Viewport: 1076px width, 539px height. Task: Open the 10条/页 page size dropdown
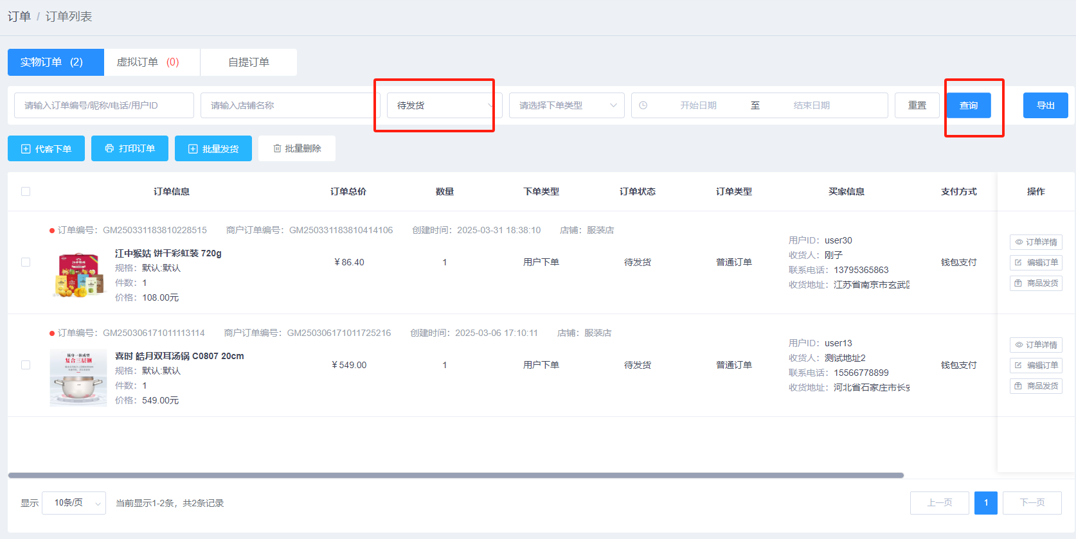point(74,503)
